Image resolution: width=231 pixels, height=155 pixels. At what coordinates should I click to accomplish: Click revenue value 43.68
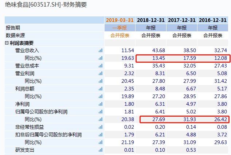pos(158,50)
